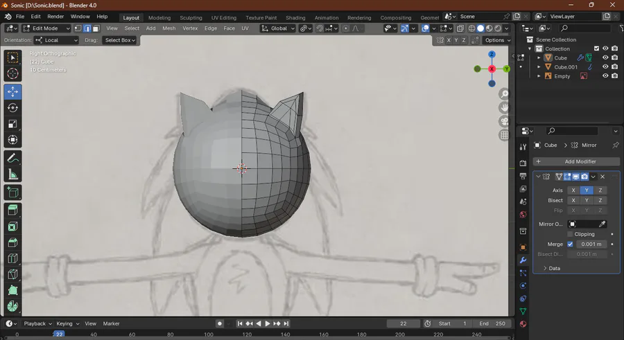Expand the Cube.001 tree item
This screenshot has width=624, height=340.
tap(539, 66)
